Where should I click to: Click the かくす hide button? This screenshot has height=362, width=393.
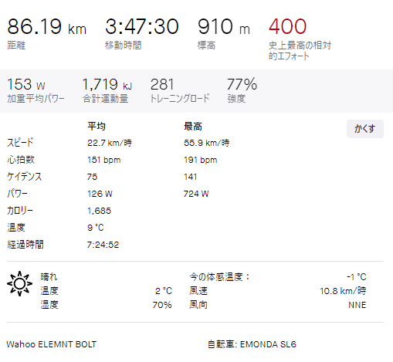click(x=365, y=129)
